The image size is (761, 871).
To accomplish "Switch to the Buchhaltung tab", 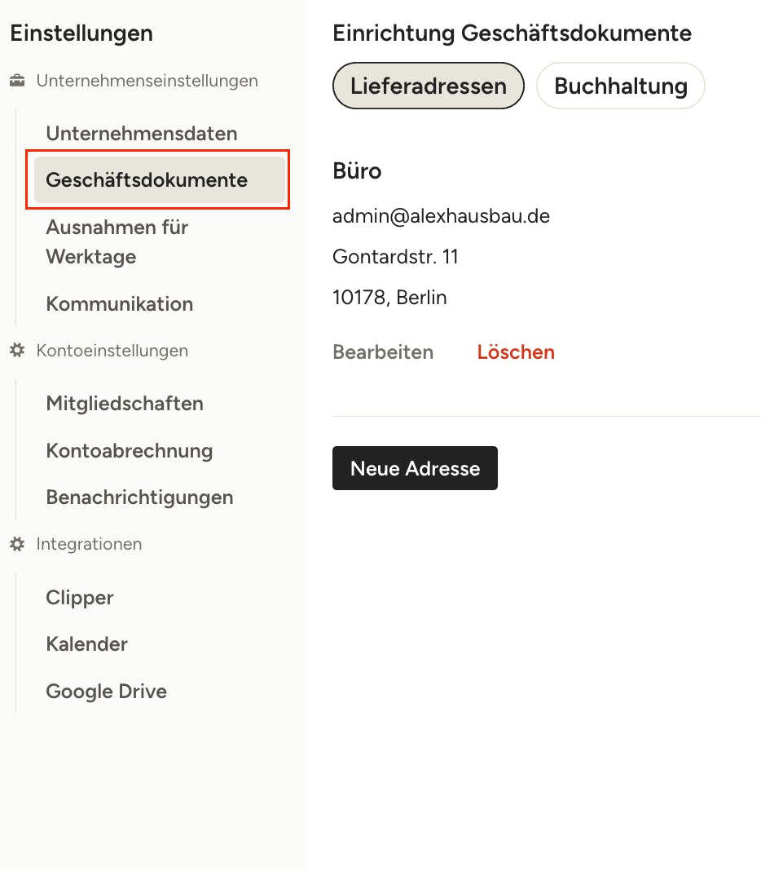I will [x=621, y=86].
